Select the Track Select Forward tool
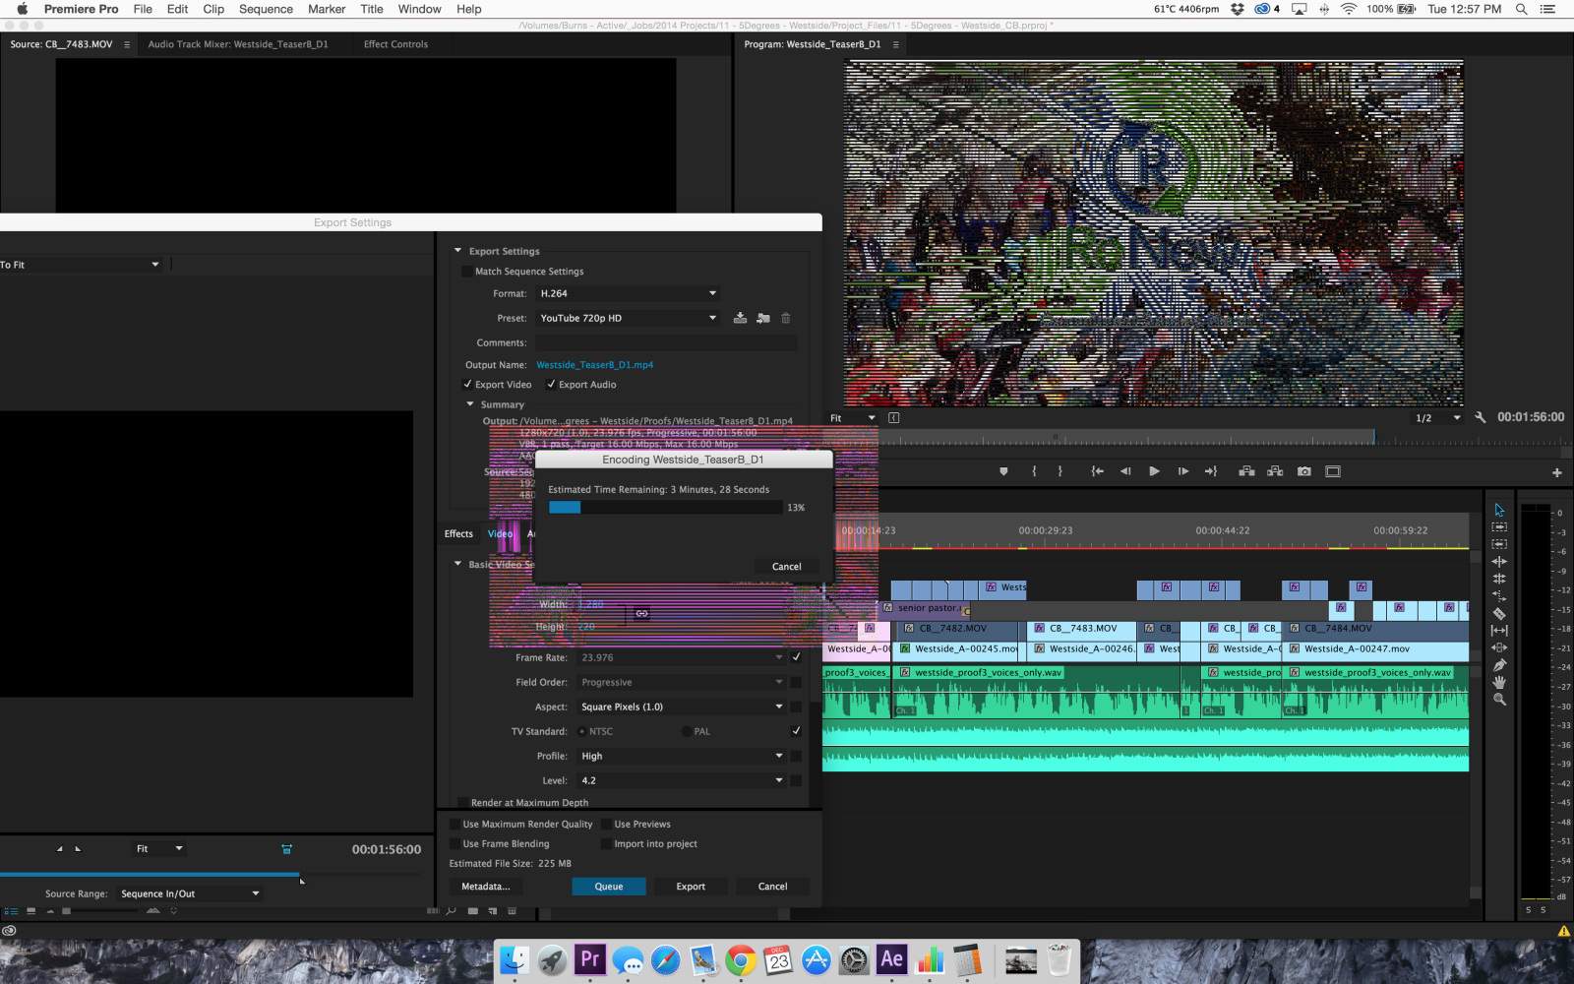The height and width of the screenshot is (984, 1574). 1499,527
